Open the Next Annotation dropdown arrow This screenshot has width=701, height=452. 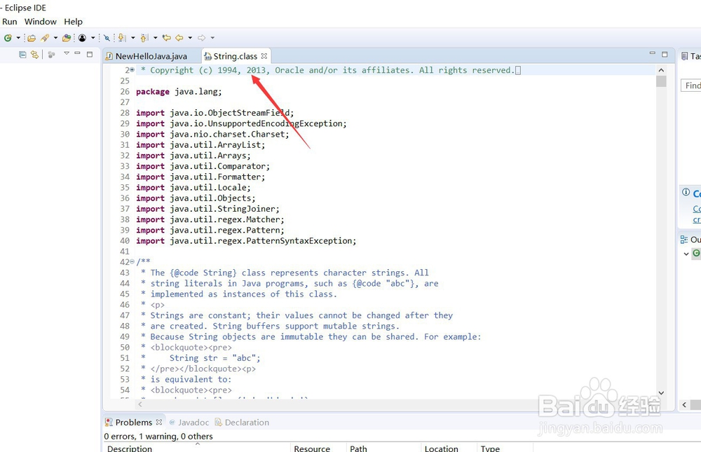(132, 38)
